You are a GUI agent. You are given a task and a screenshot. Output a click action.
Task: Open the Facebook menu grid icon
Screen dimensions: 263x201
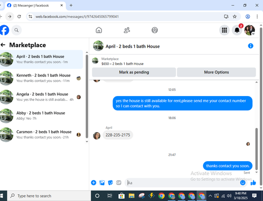224,30
